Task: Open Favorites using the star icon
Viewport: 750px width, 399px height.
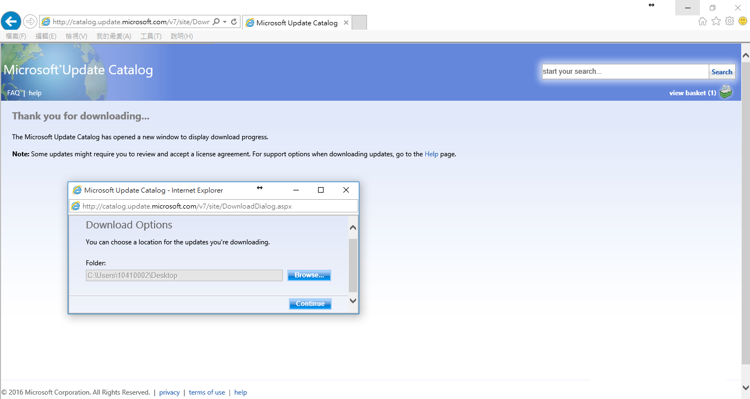Action: click(716, 21)
